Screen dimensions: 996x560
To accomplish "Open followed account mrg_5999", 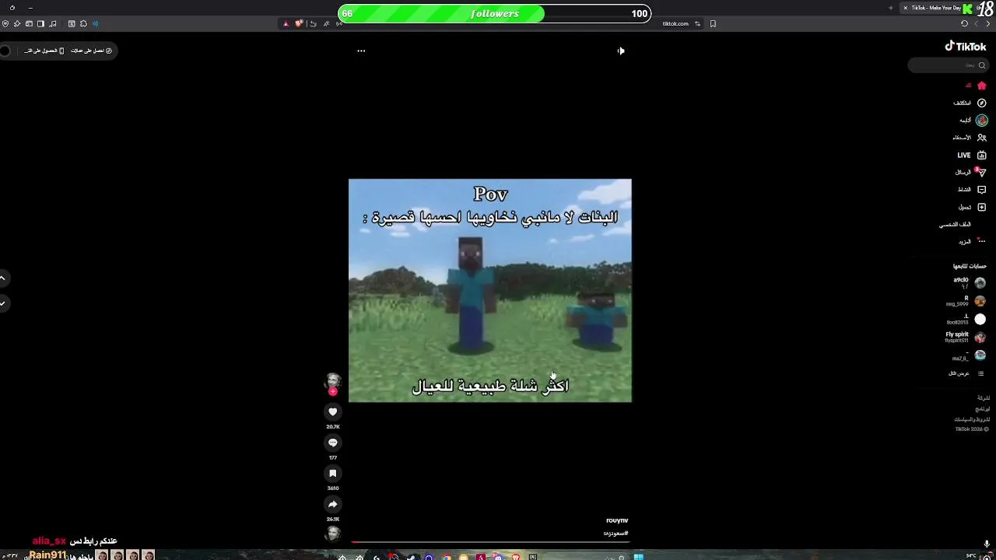I will [966, 301].
